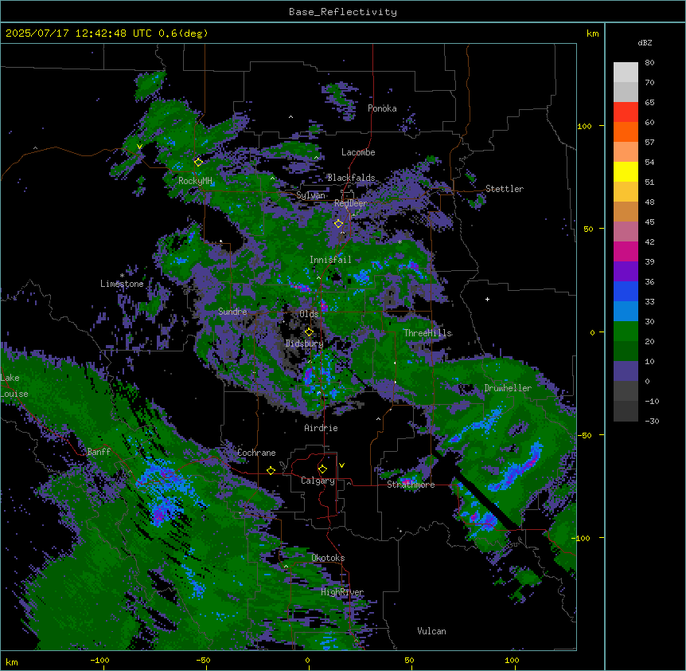Click the Drumheller town label
This screenshot has height=671, width=686.
(x=508, y=388)
